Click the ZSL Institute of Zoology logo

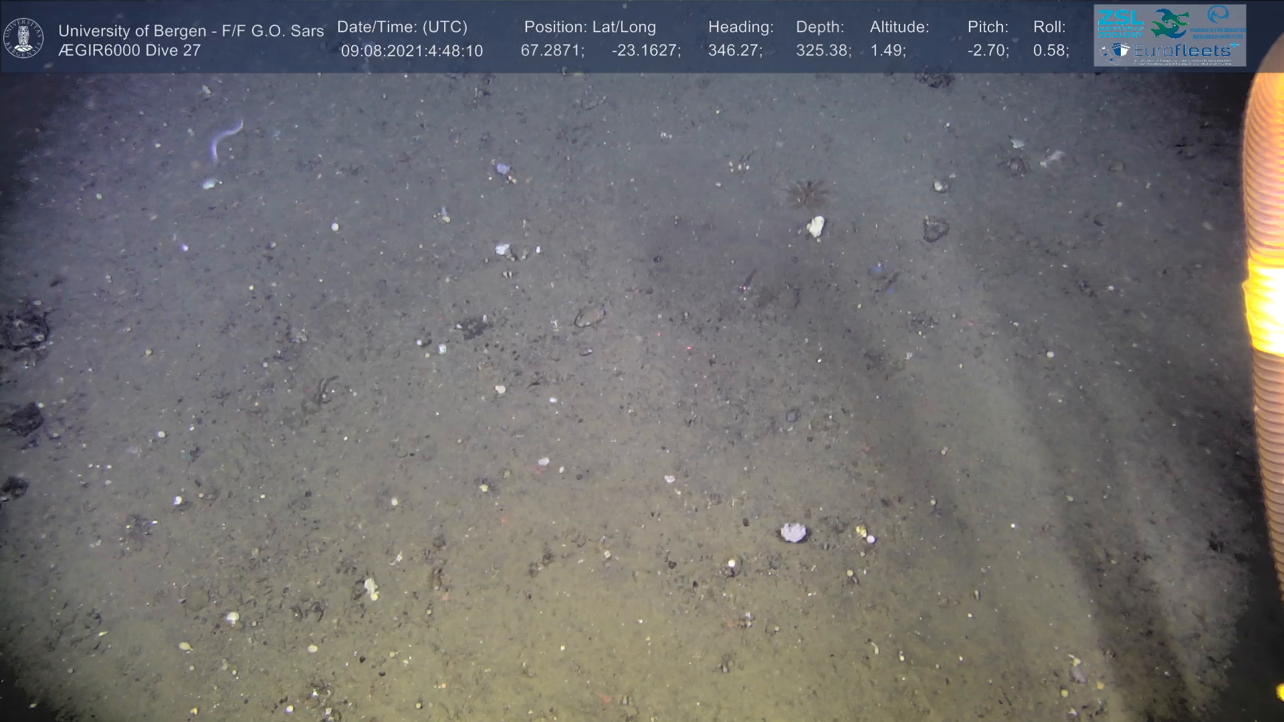pos(1119,23)
